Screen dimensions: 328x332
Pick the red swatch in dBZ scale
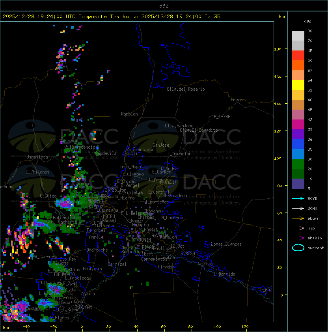click(x=298, y=56)
